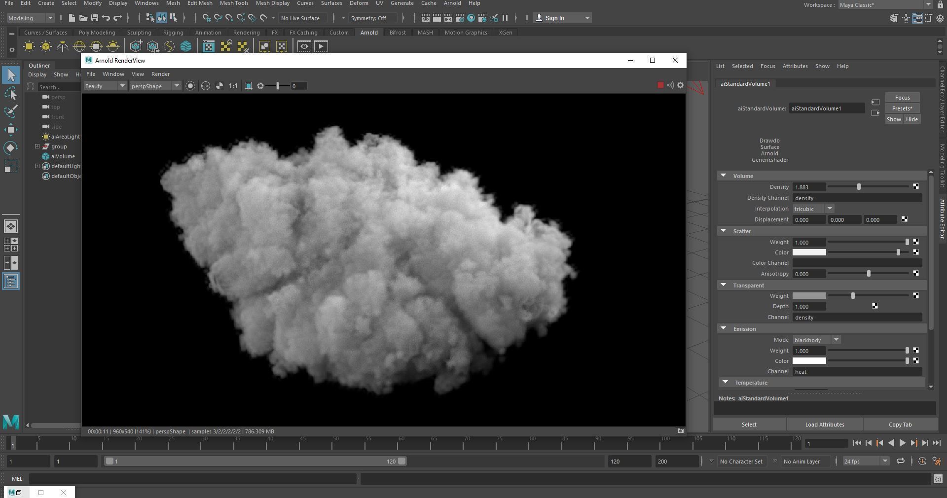Open Emission Mode blackbody dropdown

coord(816,340)
